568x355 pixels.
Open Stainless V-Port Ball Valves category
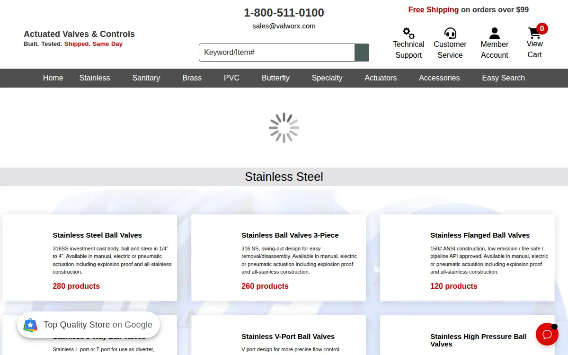point(288,337)
